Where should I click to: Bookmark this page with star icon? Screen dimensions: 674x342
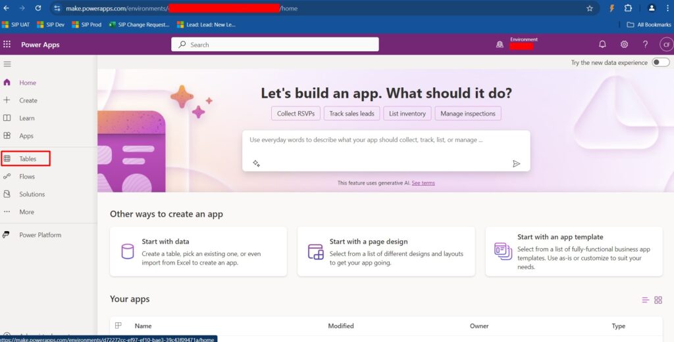(590, 8)
